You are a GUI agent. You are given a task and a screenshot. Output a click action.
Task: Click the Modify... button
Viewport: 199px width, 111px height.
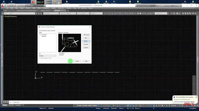[x=86, y=41]
